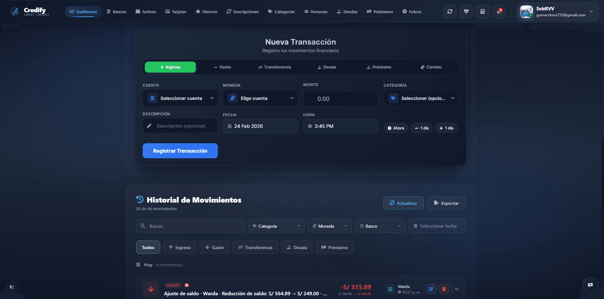This screenshot has height=299, width=604.
Task: Open the Suscripciones tab
Action: click(x=242, y=11)
